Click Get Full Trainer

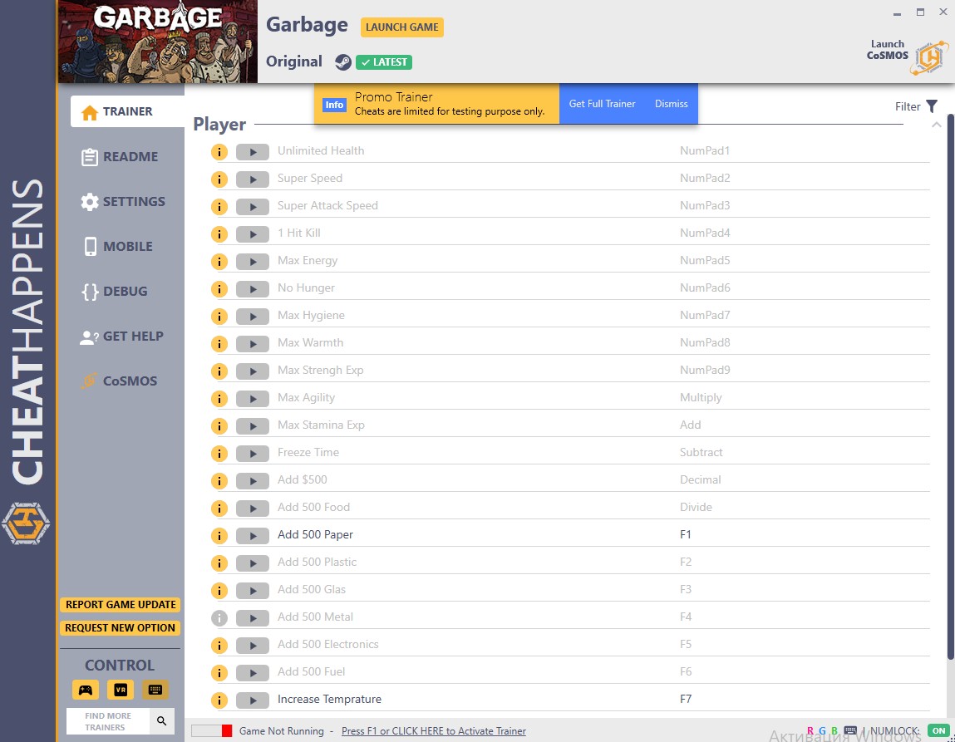(602, 104)
